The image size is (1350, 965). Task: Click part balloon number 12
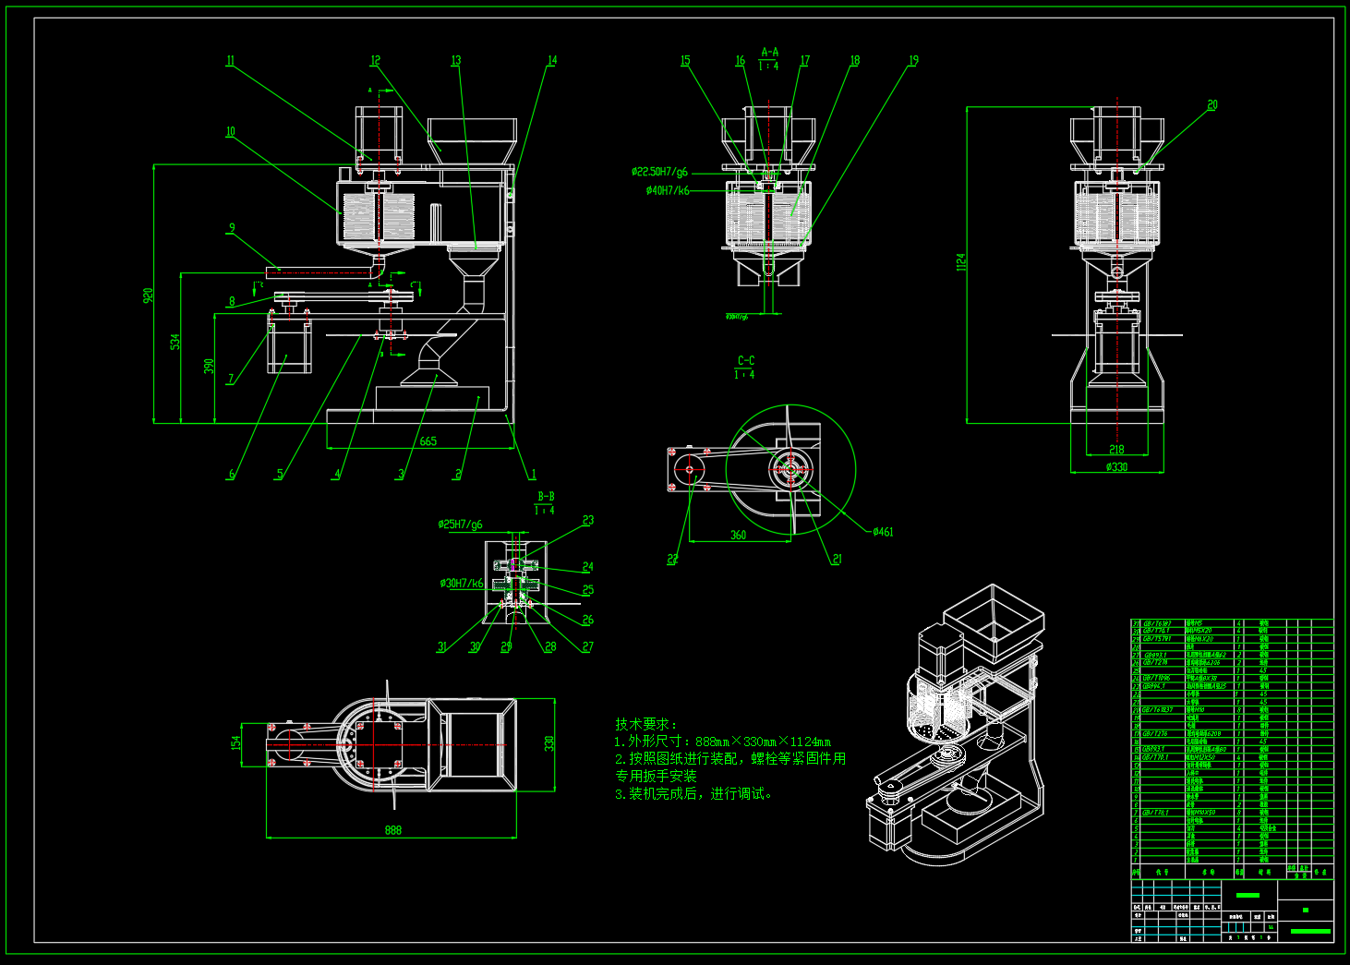point(376,61)
